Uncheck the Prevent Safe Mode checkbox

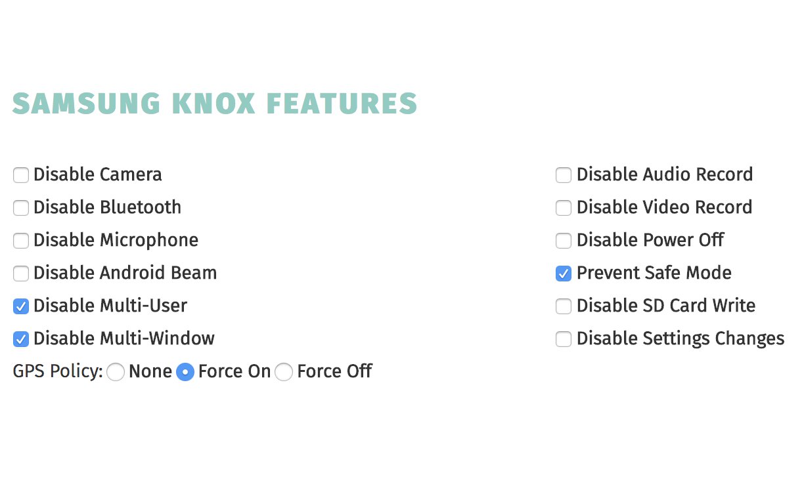point(564,274)
